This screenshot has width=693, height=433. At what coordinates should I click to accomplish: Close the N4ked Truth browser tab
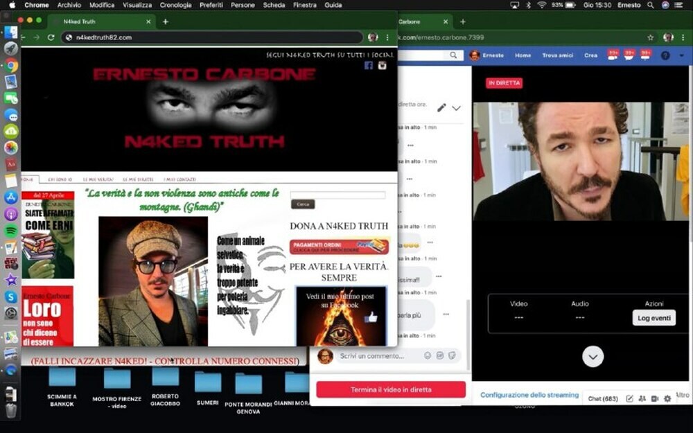click(148, 21)
